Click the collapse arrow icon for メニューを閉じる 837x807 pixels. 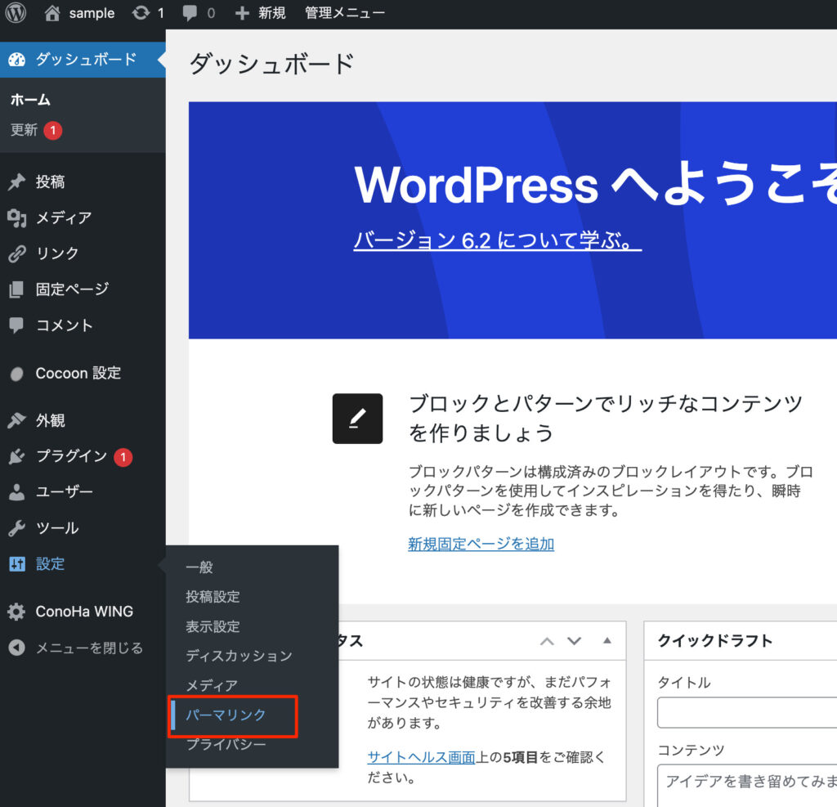click(16, 648)
